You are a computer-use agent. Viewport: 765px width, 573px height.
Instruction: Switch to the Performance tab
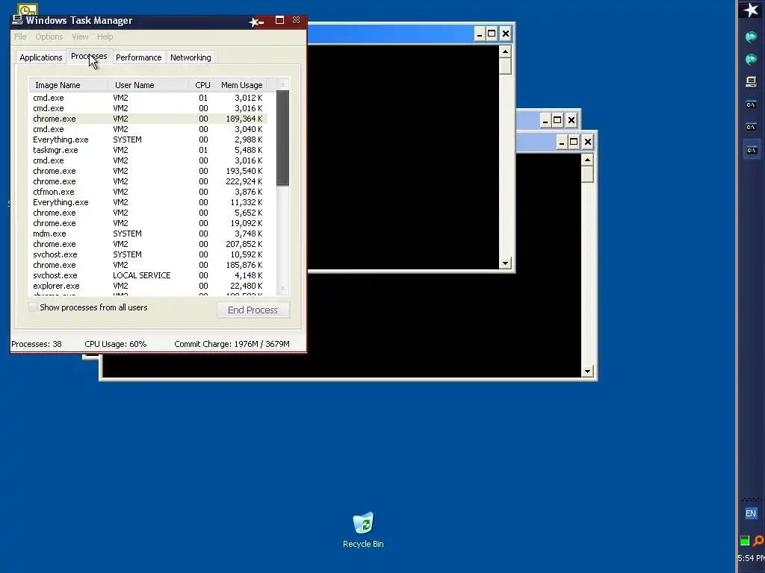(x=138, y=57)
